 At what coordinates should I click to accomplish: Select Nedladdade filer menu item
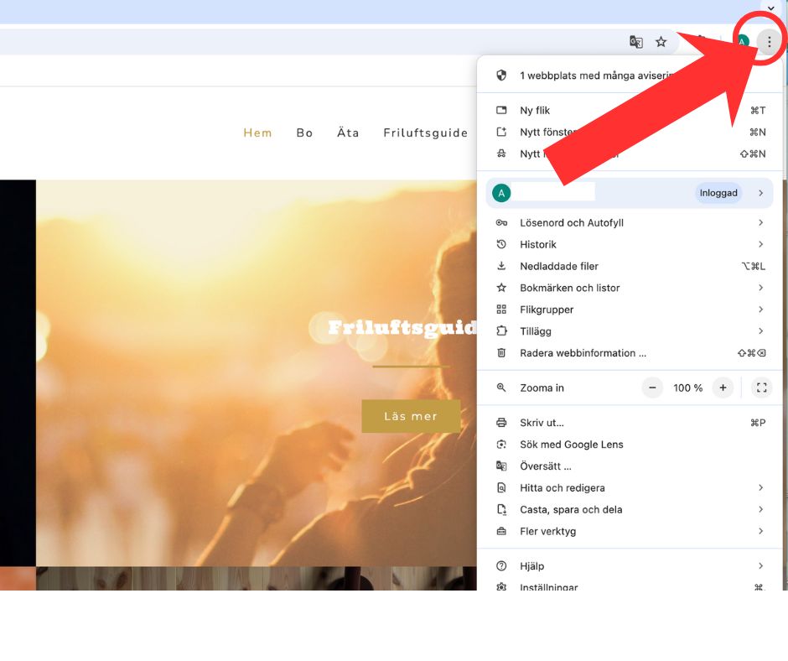(559, 267)
